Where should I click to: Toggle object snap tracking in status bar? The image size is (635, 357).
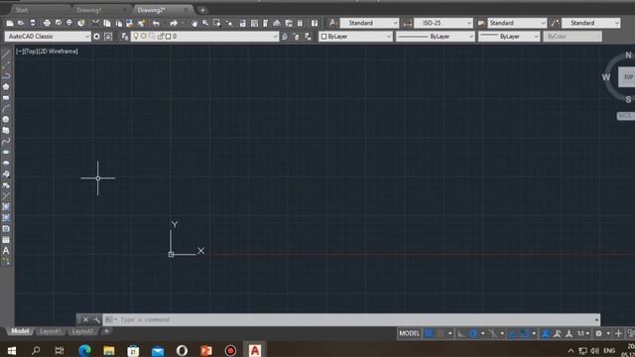[x=513, y=333]
